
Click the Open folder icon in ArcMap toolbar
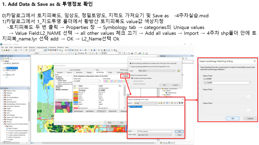tap(4, 50)
